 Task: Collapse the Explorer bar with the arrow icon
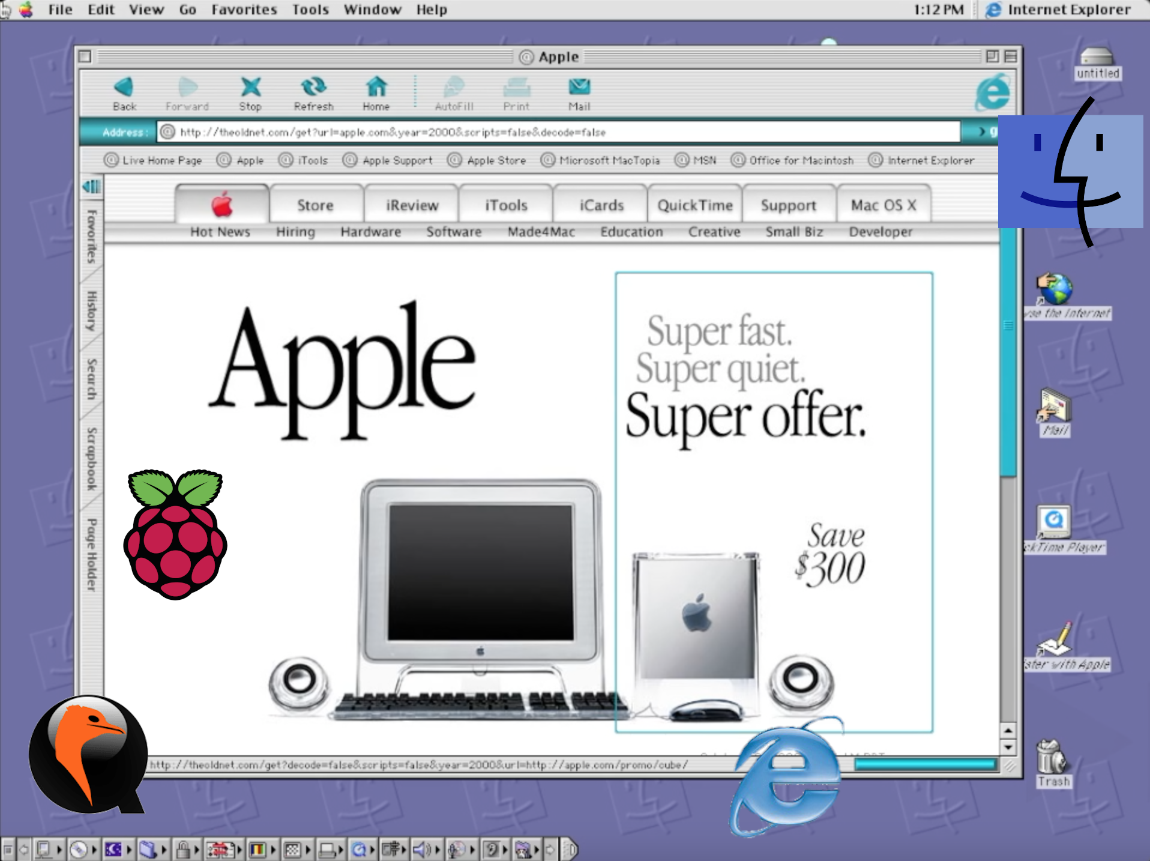(x=91, y=187)
